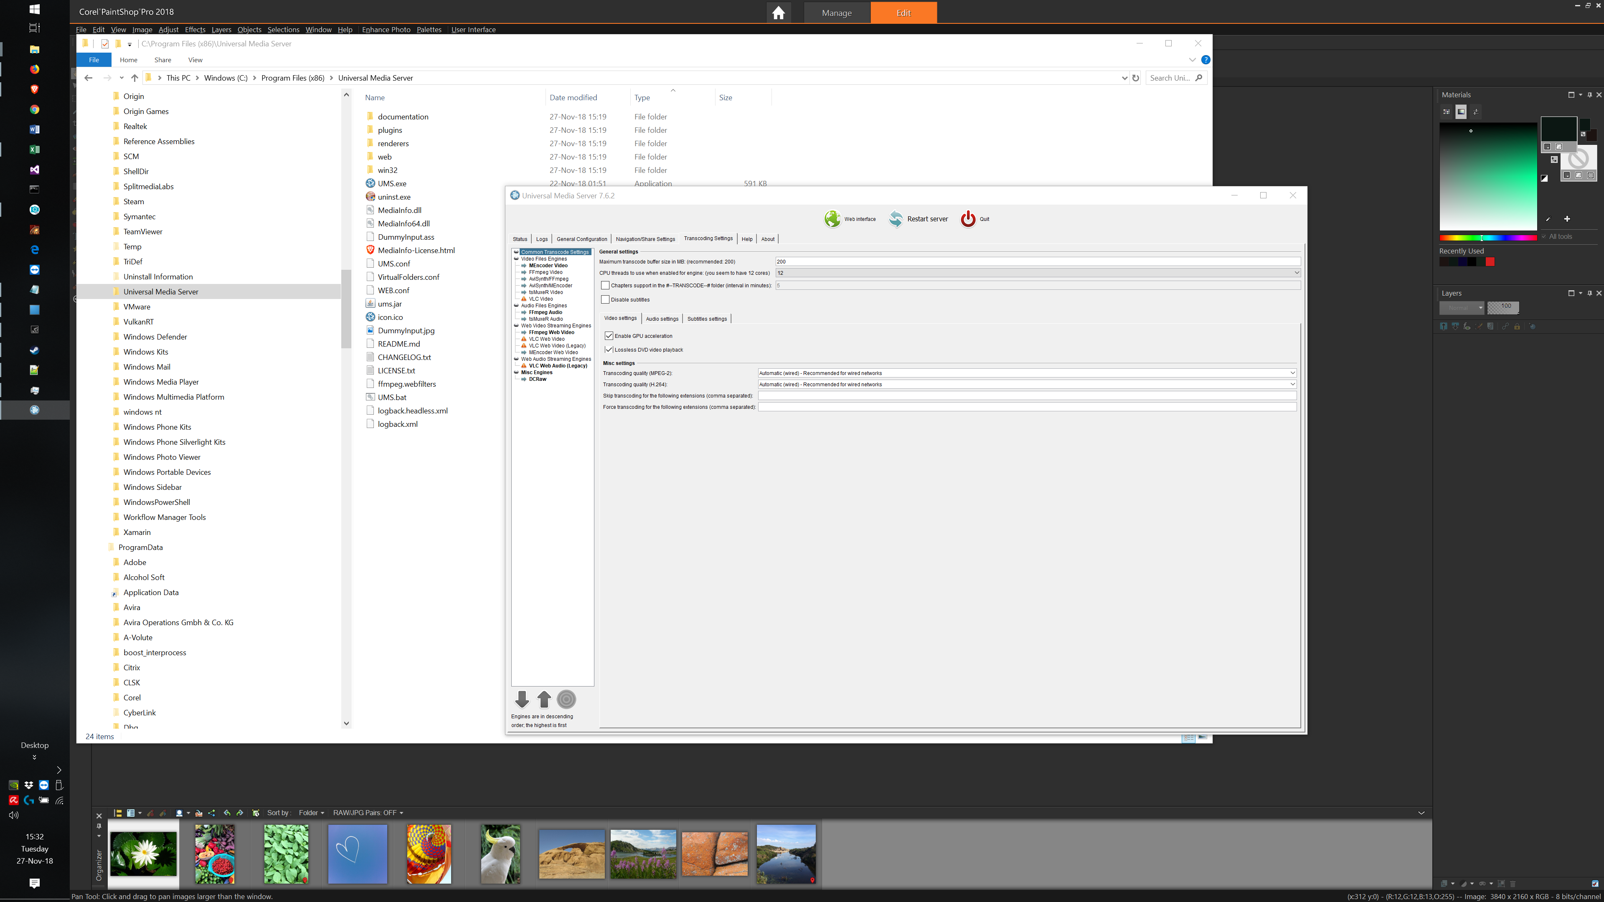Viewport: 1604px width, 902px height.
Task: Select the color picker view icon in Materials
Action: (x=1461, y=112)
